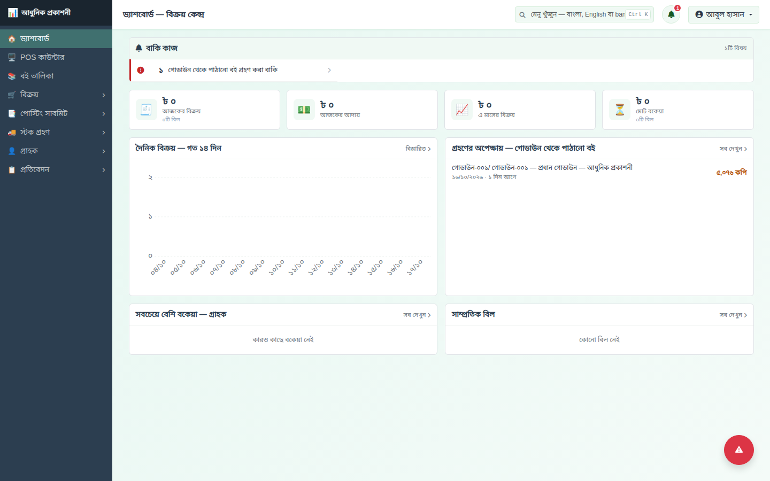Viewport: 770px width, 481px height.
Task: Click the red alert icon in বাকি কাজ
Action: [141, 70]
